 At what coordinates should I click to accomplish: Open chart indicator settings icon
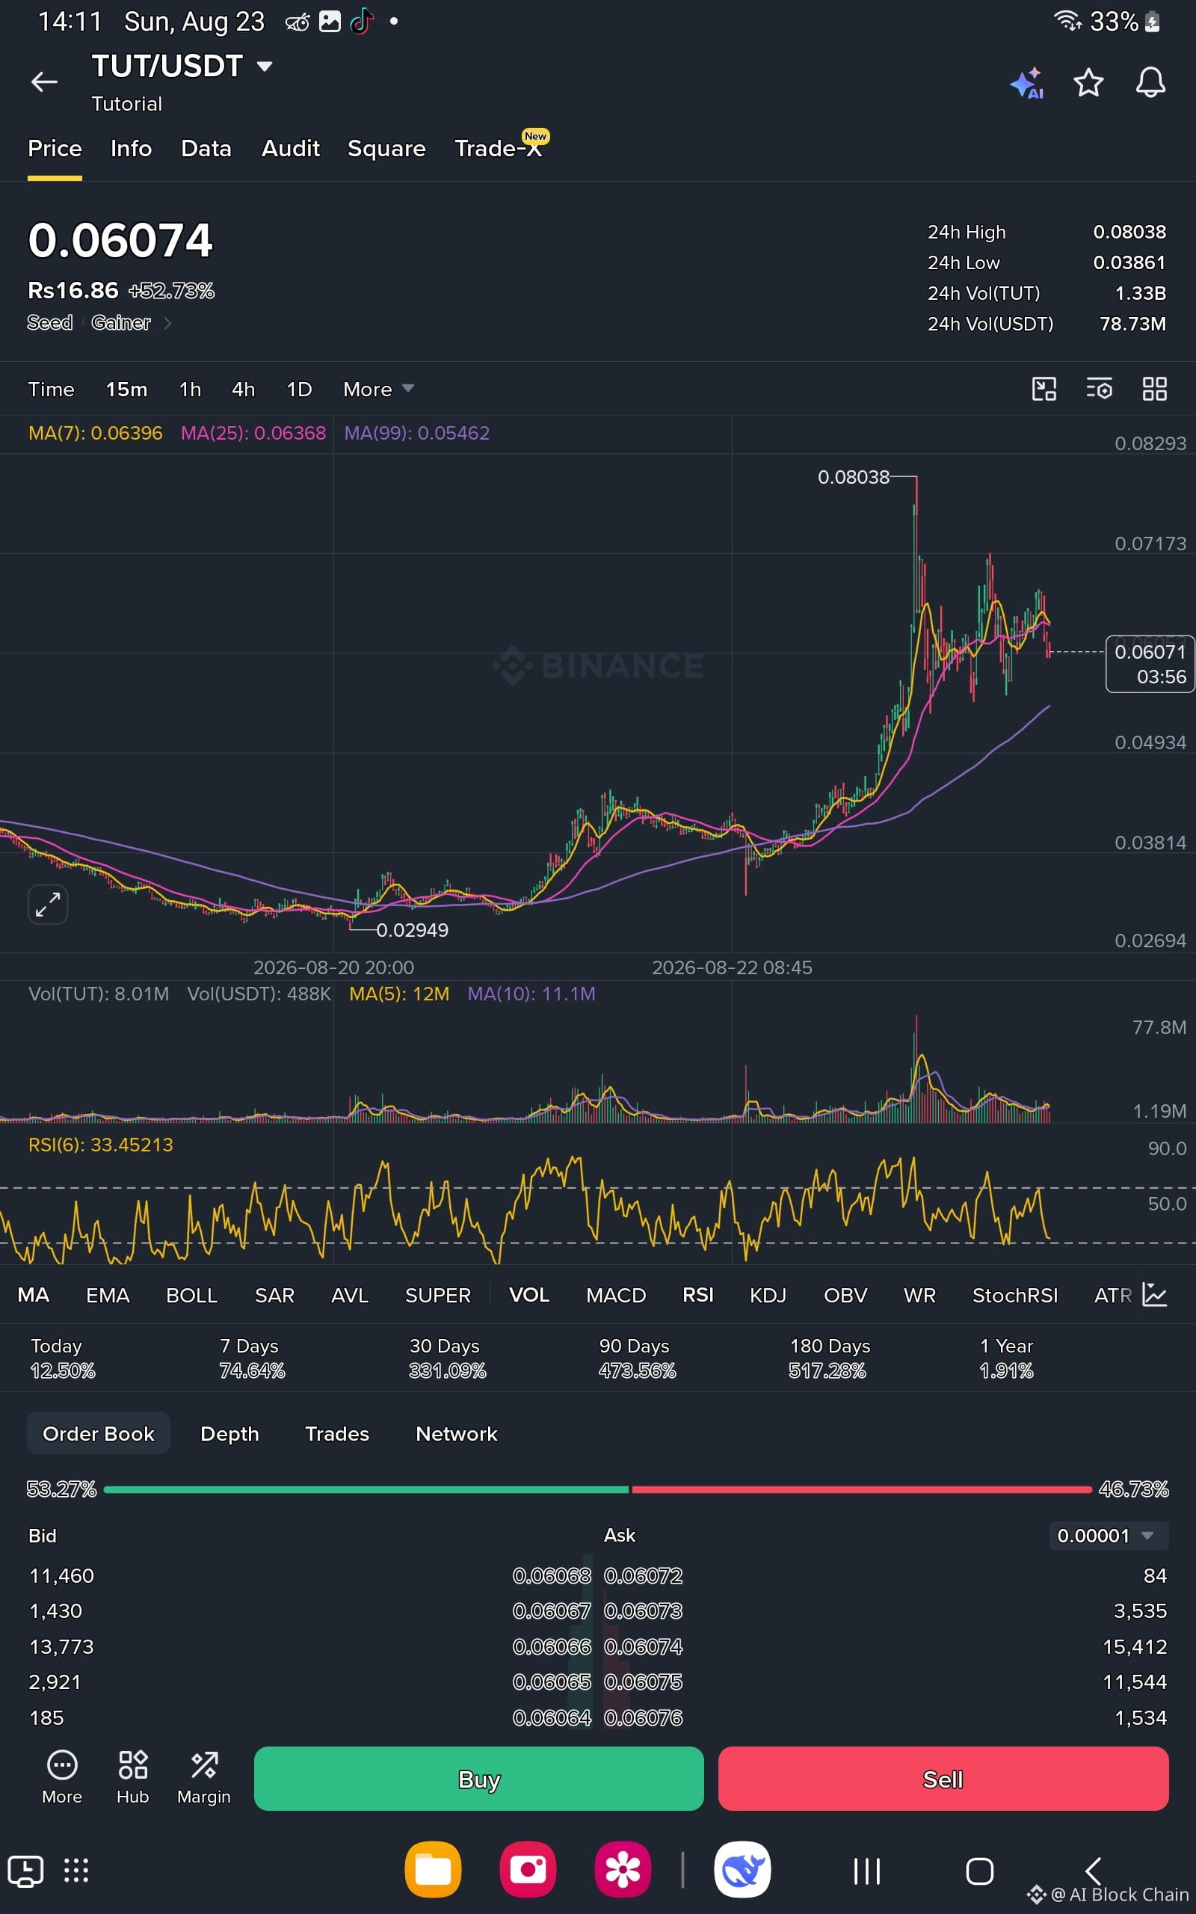click(1100, 388)
